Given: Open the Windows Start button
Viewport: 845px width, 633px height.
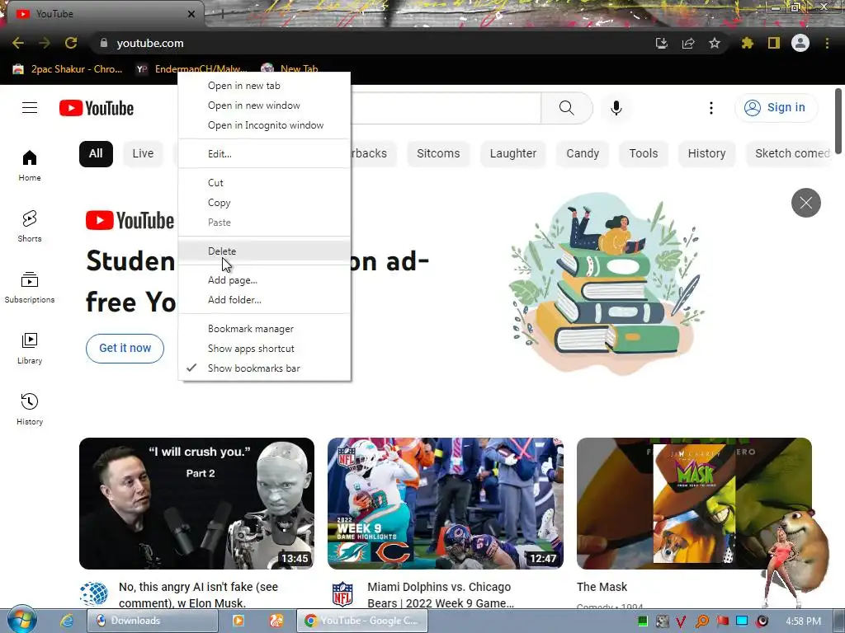Looking at the screenshot, I should (x=21, y=621).
